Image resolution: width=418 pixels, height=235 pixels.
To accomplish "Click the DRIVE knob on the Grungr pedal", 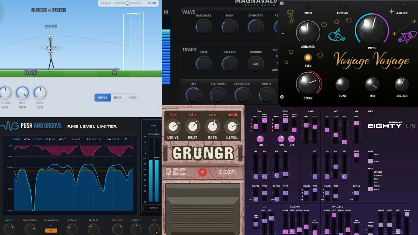I will 173,127.
